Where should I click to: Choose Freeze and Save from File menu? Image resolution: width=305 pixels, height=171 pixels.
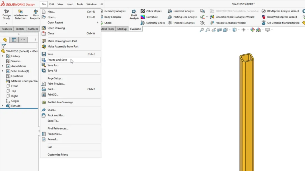[x=57, y=60]
